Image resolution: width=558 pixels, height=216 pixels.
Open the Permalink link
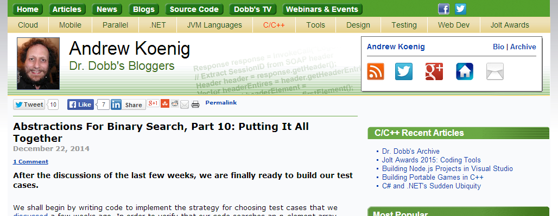pyautogui.click(x=221, y=103)
